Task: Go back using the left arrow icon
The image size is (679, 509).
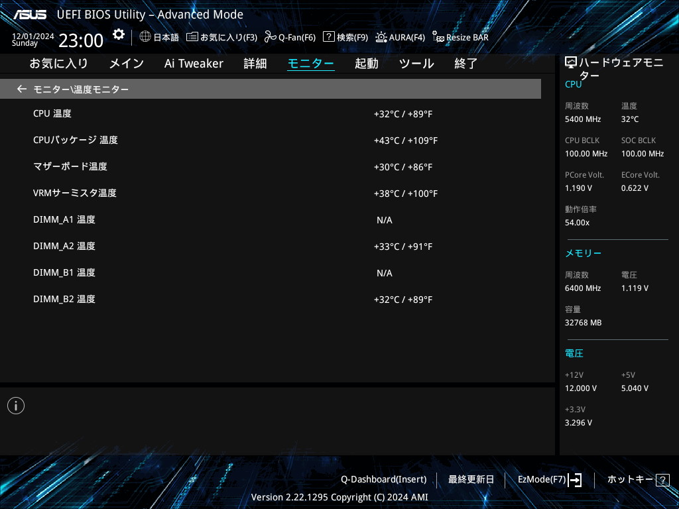Action: coord(22,89)
